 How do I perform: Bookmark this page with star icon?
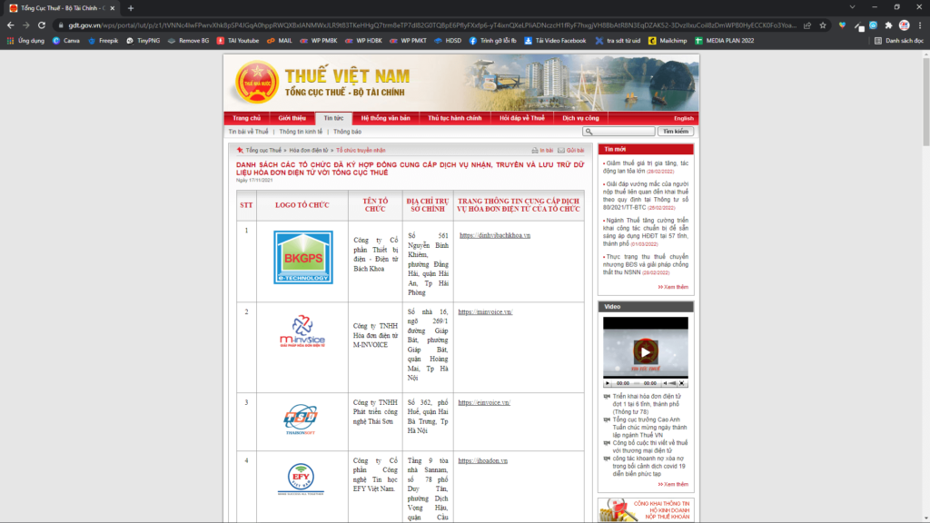click(x=823, y=25)
